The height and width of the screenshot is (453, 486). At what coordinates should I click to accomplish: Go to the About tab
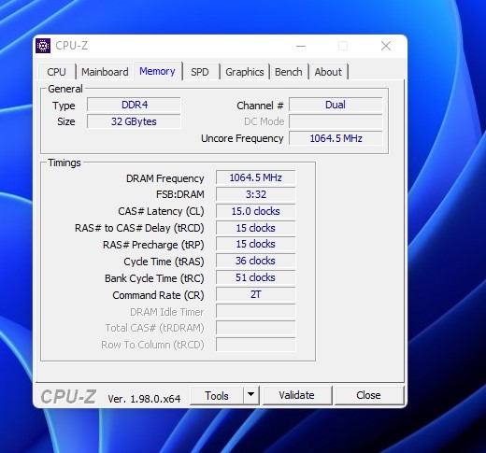click(328, 72)
